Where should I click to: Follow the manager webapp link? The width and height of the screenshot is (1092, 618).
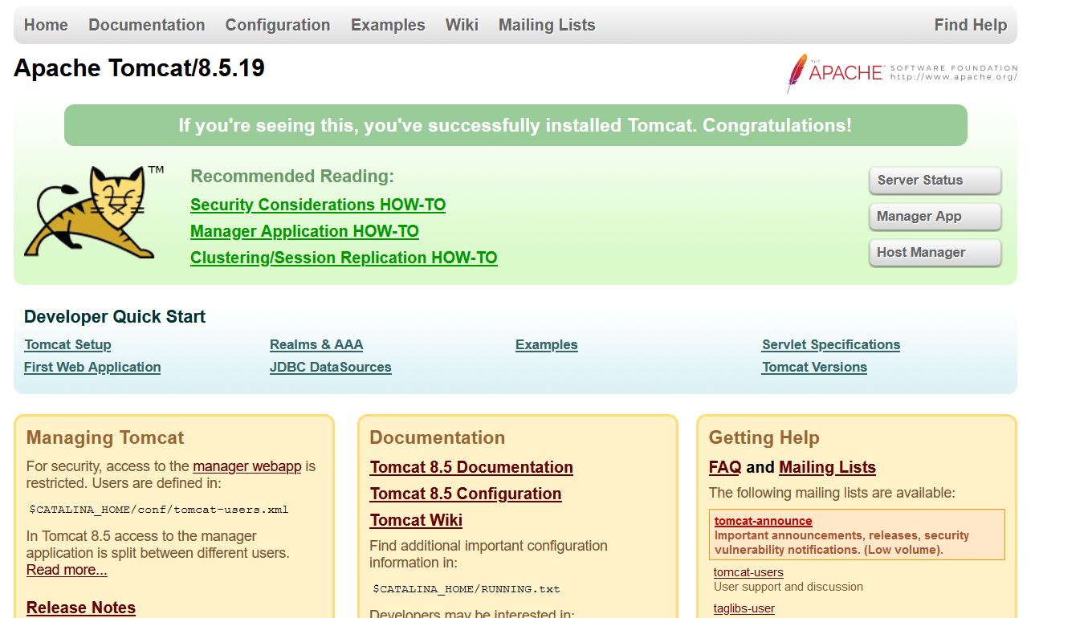(247, 466)
